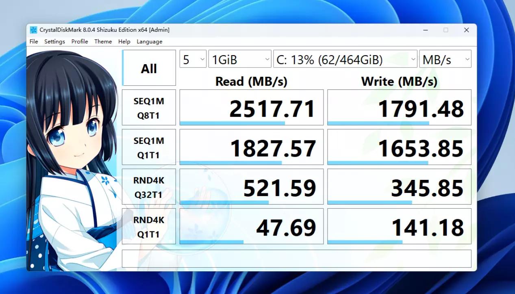Click the 1653.85 write result
515x294 pixels.
(x=399, y=147)
